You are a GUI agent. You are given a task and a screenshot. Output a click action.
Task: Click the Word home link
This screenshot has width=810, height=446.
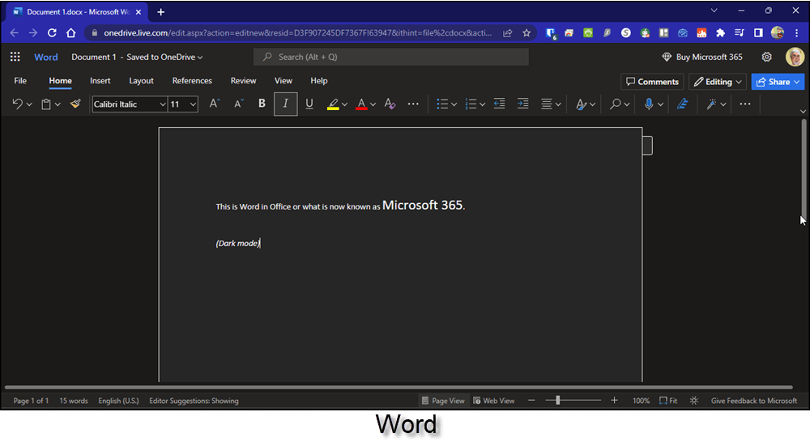pyautogui.click(x=46, y=57)
